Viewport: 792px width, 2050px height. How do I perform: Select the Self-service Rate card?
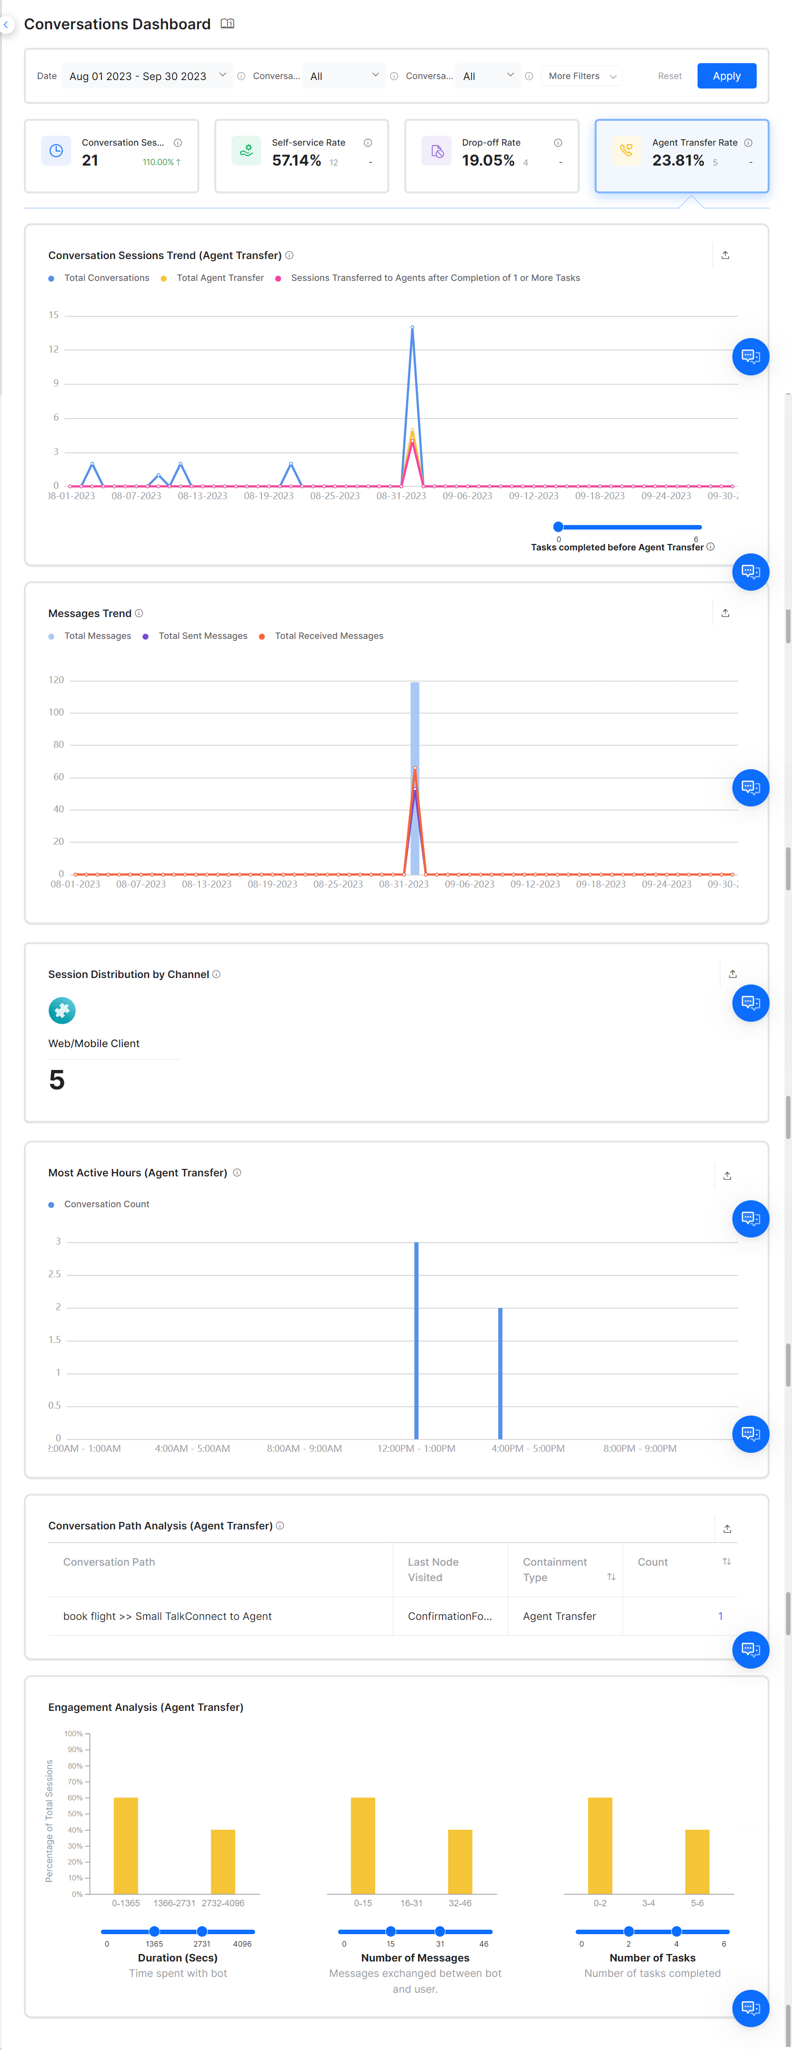(302, 156)
